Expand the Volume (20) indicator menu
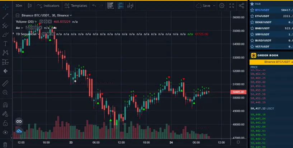293x148 pixels. pos(36,22)
